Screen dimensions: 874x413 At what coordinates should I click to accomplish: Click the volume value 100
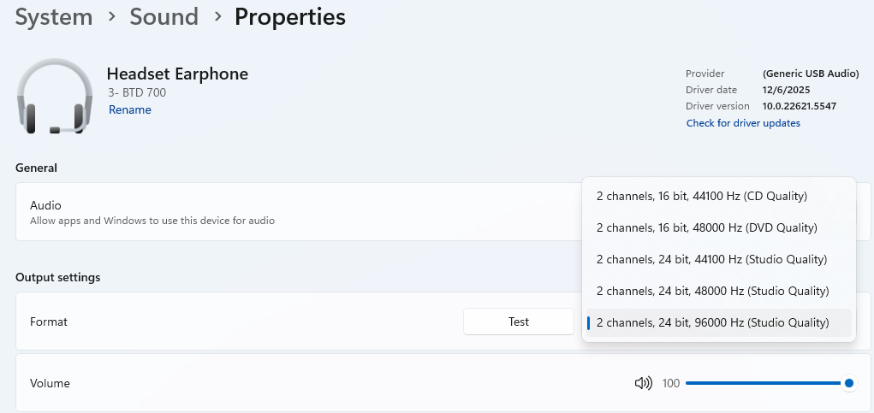[x=671, y=383]
